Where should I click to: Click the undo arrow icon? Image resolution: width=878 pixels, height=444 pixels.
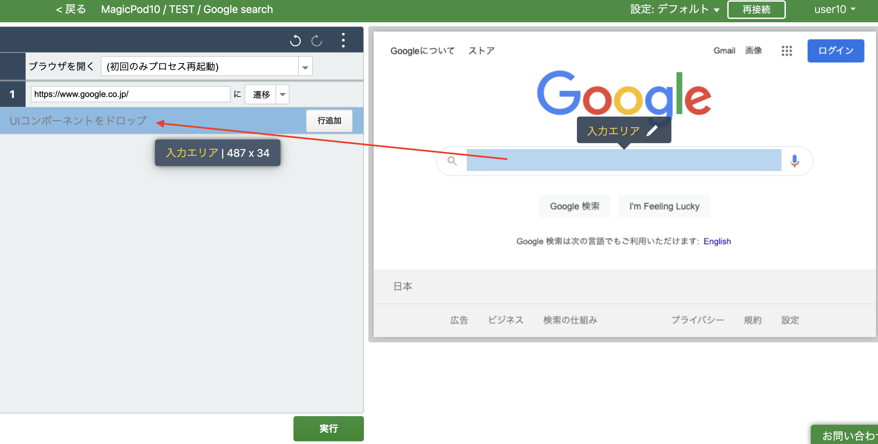295,41
